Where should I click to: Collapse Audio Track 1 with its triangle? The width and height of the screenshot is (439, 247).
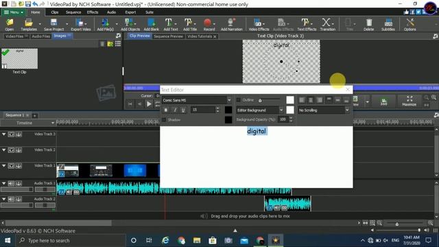click(4, 183)
